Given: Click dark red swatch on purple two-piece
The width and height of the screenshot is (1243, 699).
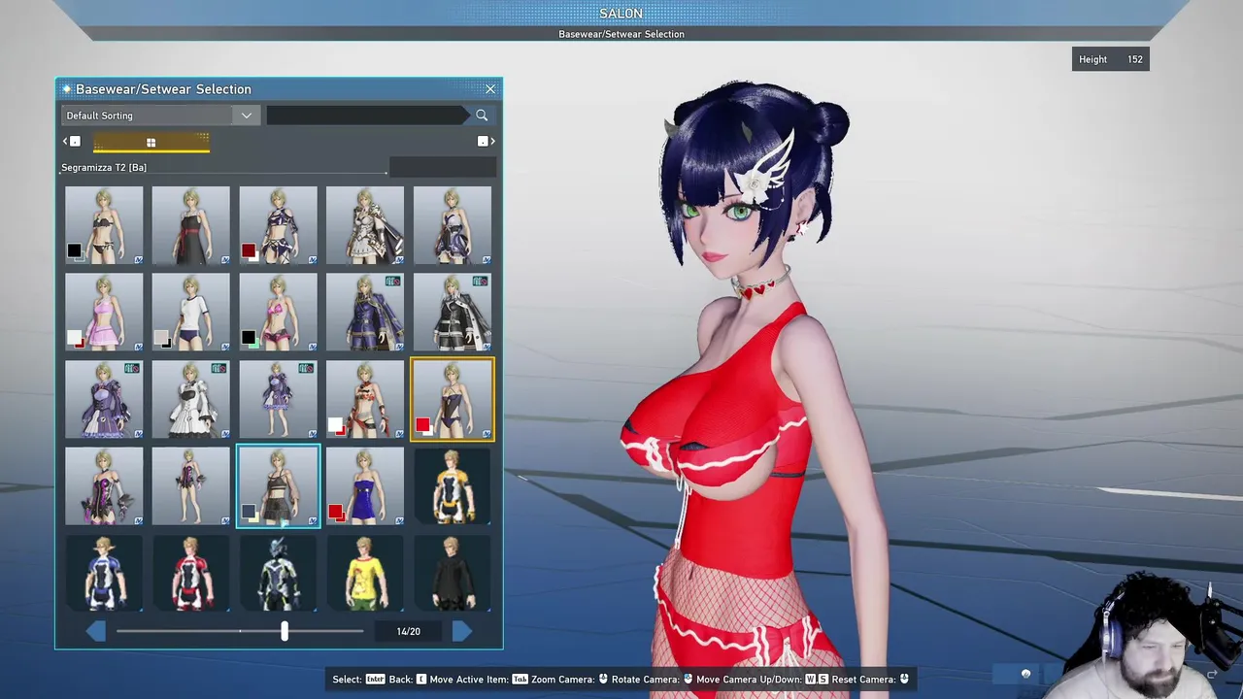Looking at the screenshot, I should [249, 251].
